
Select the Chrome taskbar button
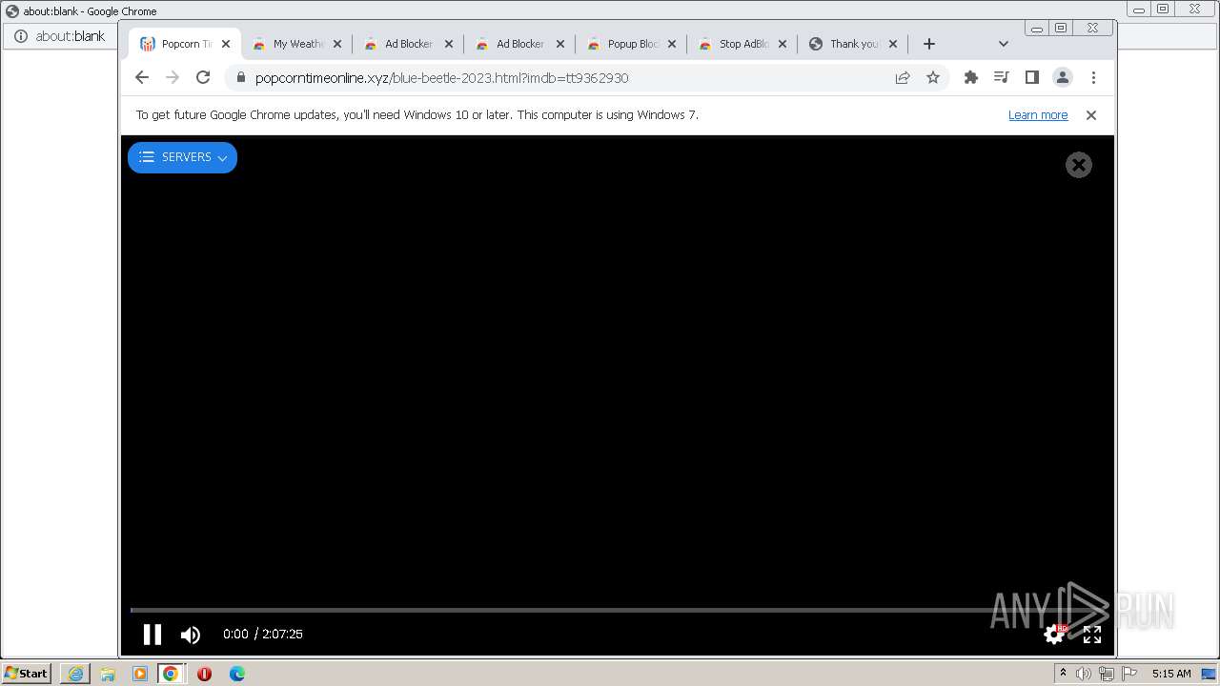171,674
